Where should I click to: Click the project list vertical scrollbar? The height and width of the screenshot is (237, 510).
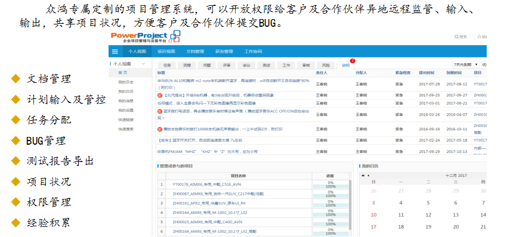(350, 204)
